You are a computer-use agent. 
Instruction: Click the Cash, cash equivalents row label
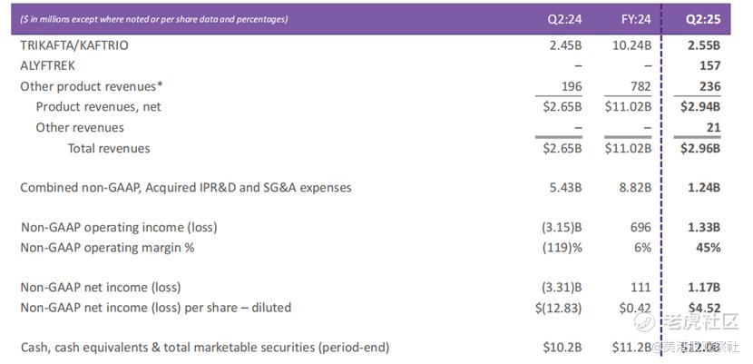pyautogui.click(x=204, y=347)
